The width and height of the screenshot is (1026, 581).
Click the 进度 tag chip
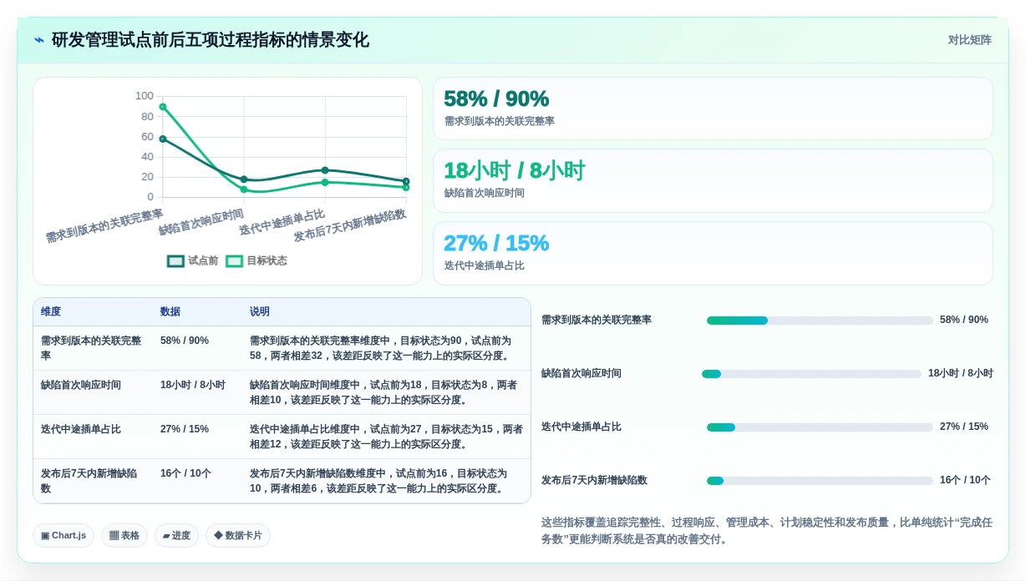point(176,535)
